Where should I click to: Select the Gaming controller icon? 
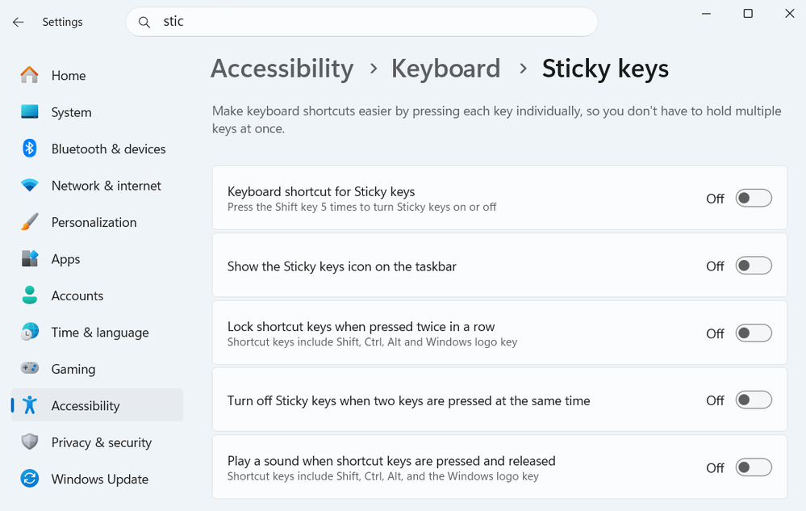(30, 369)
